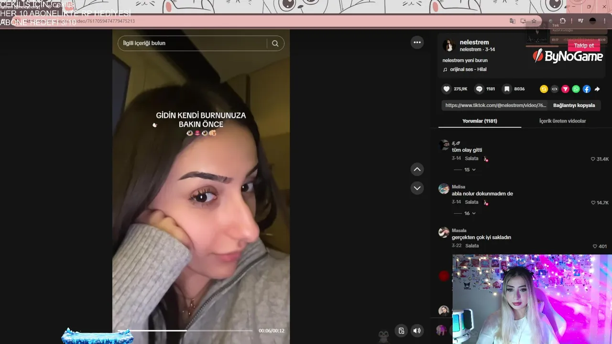The height and width of the screenshot is (344, 612).
Task: Click the 00:06/00:12 timestamp
Action: 272,331
